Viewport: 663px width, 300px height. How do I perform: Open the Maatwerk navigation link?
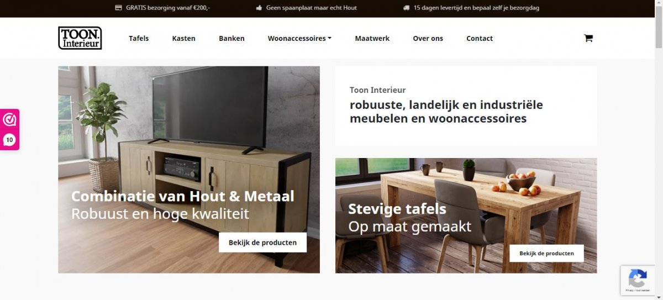pyautogui.click(x=372, y=38)
